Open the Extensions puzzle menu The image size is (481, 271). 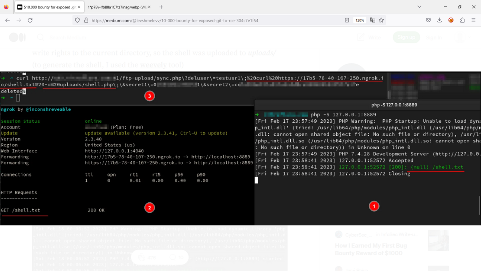[462, 20]
